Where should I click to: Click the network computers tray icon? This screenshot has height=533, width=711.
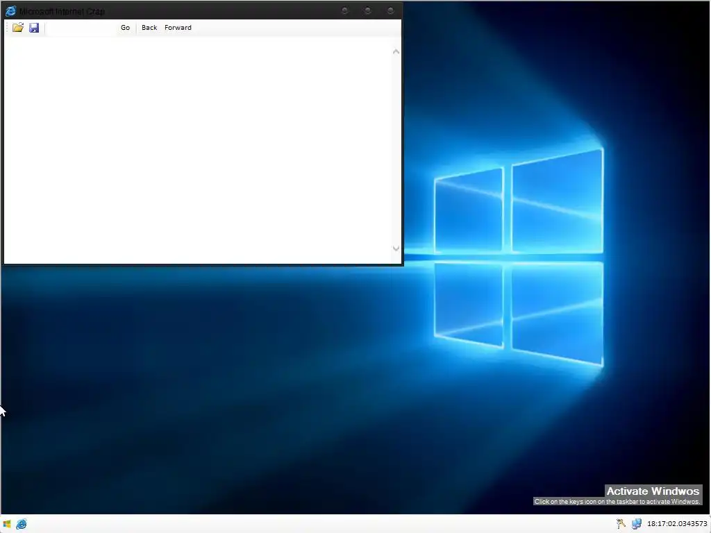[x=637, y=524]
